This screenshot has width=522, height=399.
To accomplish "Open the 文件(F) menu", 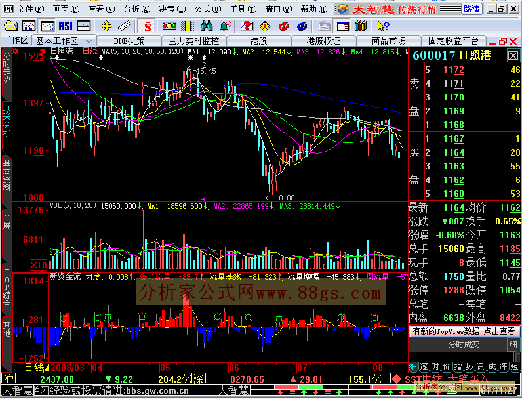I will point(31,9).
